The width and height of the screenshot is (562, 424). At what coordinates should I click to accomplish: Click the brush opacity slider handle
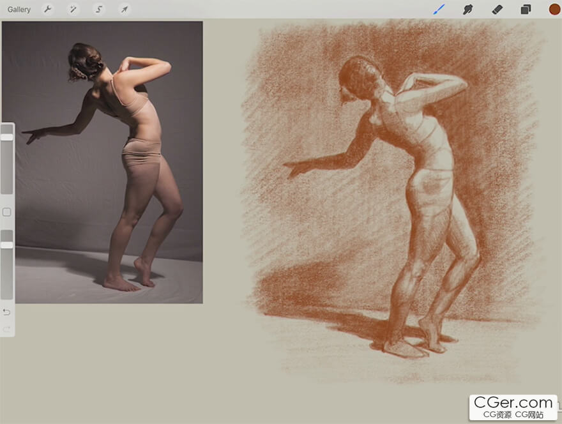pyautogui.click(x=7, y=245)
